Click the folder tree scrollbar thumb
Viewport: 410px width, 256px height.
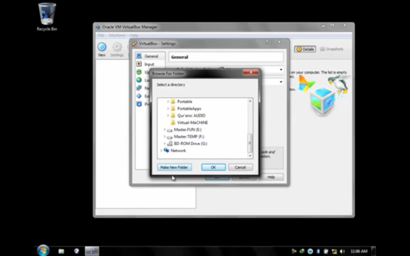coord(250,142)
